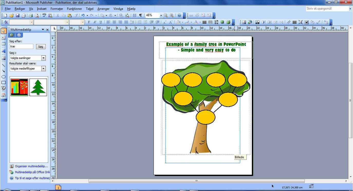Click Multimedieklip på Office Online link
353x191 pixels.
(x=32, y=172)
